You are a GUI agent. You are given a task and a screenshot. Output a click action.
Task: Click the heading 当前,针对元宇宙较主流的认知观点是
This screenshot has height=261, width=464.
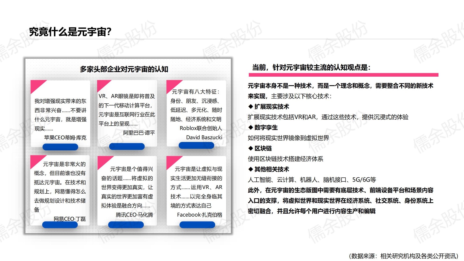pyautogui.click(x=311, y=68)
